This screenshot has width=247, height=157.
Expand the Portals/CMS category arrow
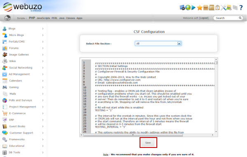43,42
